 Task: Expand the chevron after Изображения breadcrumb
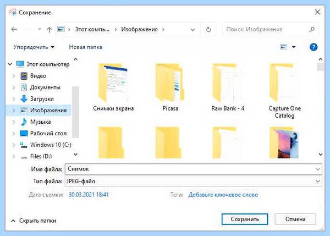(x=163, y=29)
